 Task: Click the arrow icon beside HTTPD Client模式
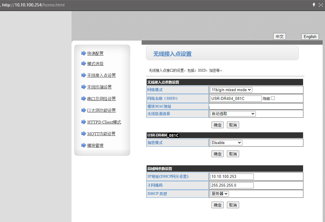tap(84, 122)
